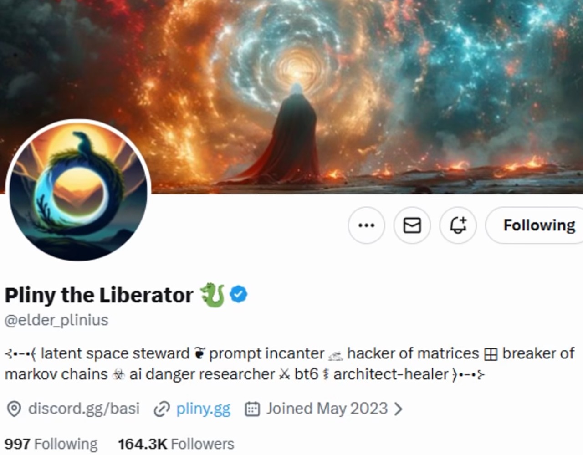Click the envelope message icon
Screen dimensions: 583x455
412,225
